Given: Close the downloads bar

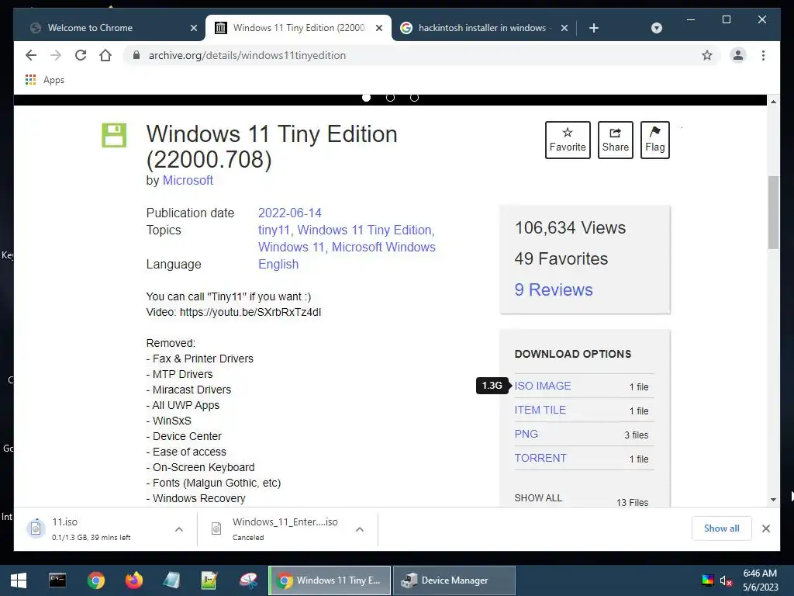Looking at the screenshot, I should pyautogui.click(x=765, y=528).
